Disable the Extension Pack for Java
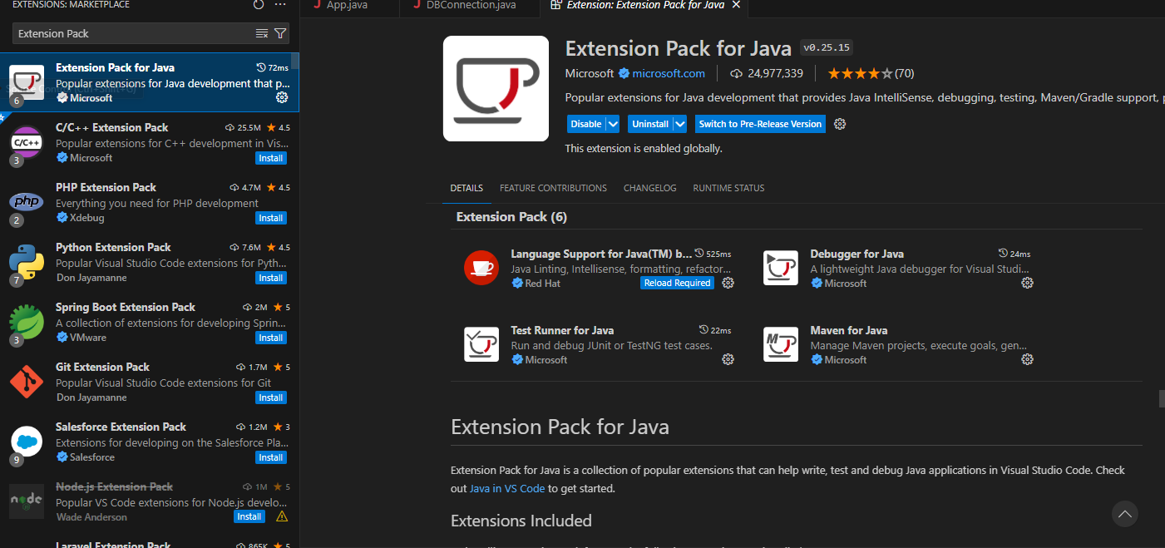 tap(586, 124)
